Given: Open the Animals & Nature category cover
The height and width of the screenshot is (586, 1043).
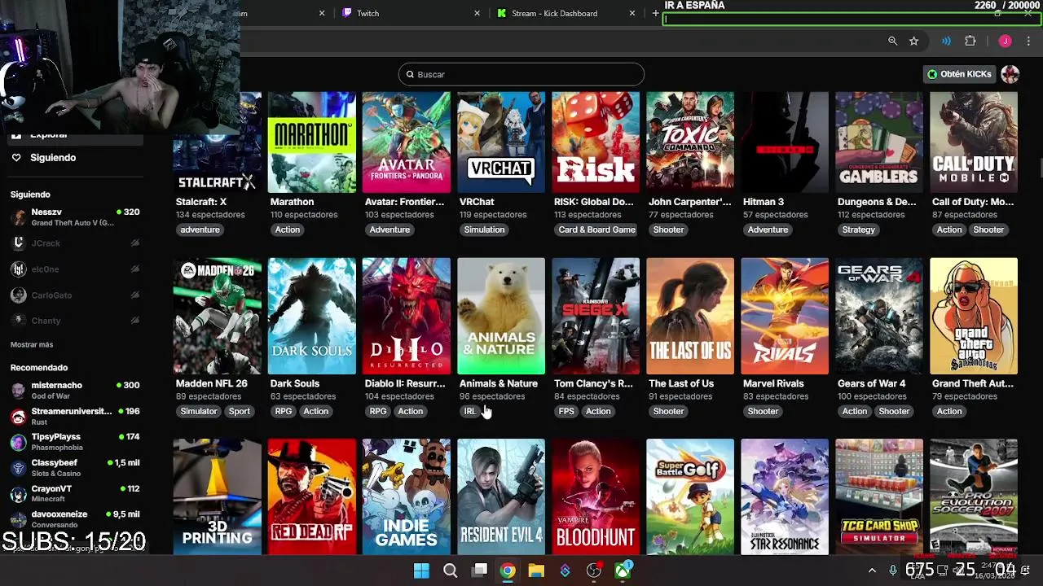Looking at the screenshot, I should (501, 316).
